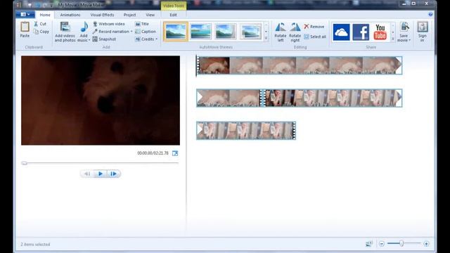This screenshot has height=253, width=450.
Task: Open the File application menu button
Action: click(25, 14)
